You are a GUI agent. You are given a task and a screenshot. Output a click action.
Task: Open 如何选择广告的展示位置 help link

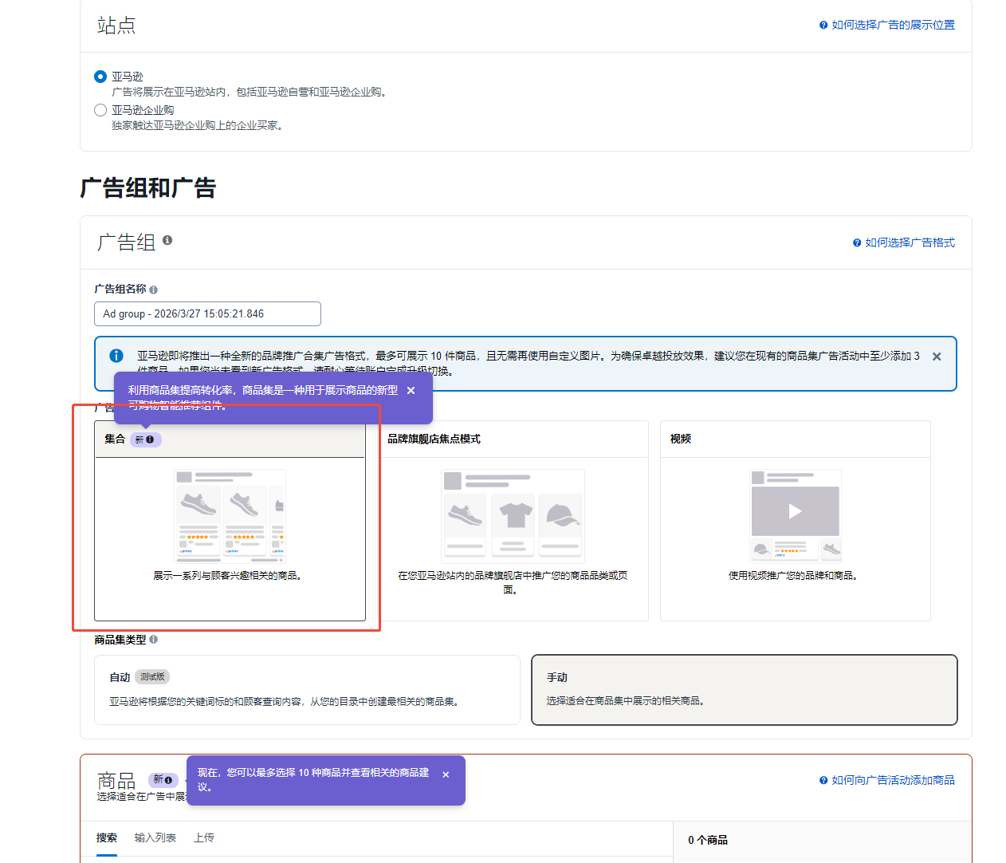[892, 26]
